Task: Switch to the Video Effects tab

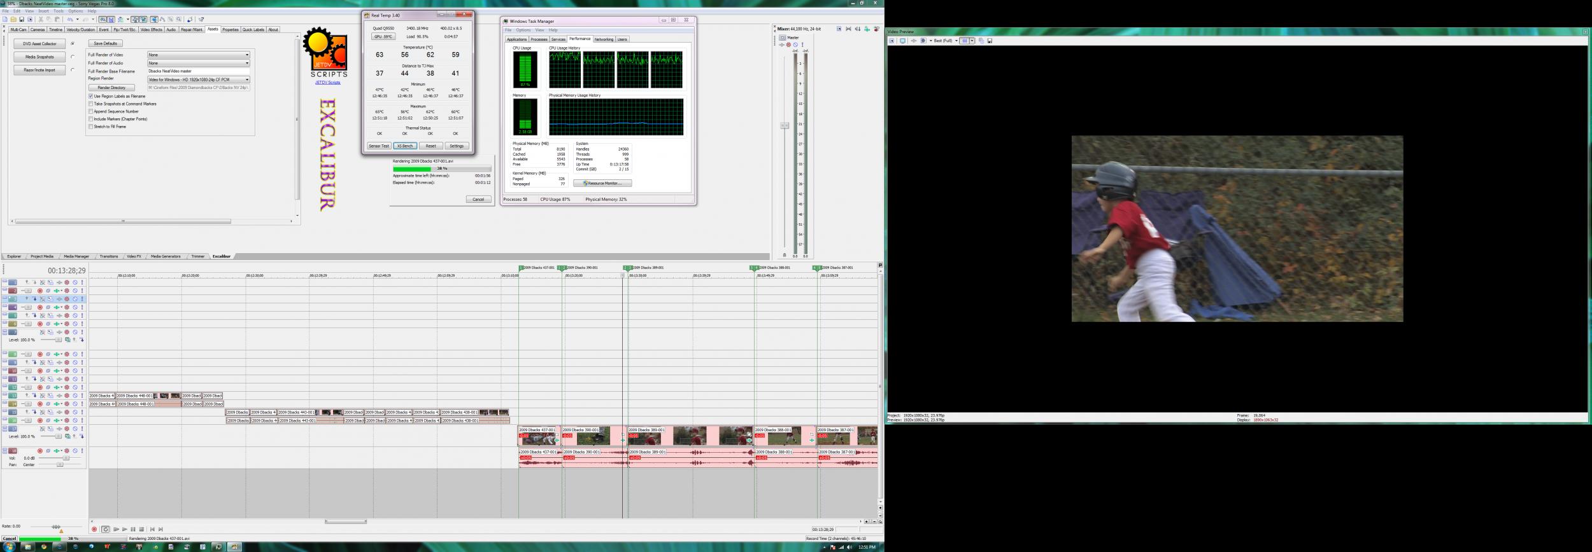Action: 152,30
